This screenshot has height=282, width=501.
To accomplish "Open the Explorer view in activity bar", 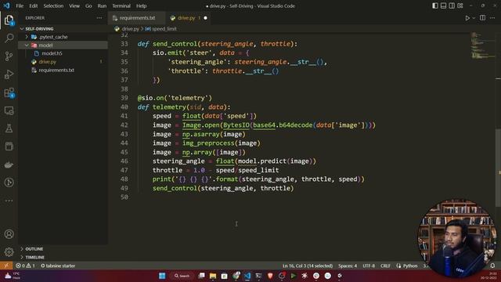I will pyautogui.click(x=9, y=20).
